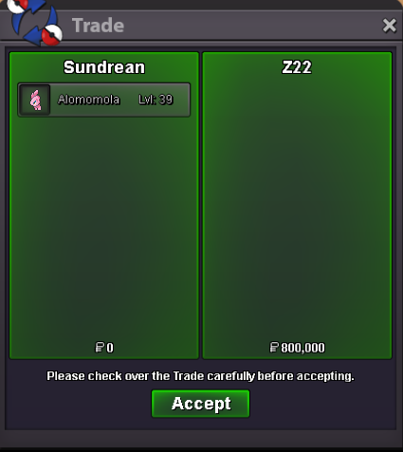Viewport: 403px width, 452px height.
Task: Click Sundrean's money amount of 0
Action: click(110, 348)
